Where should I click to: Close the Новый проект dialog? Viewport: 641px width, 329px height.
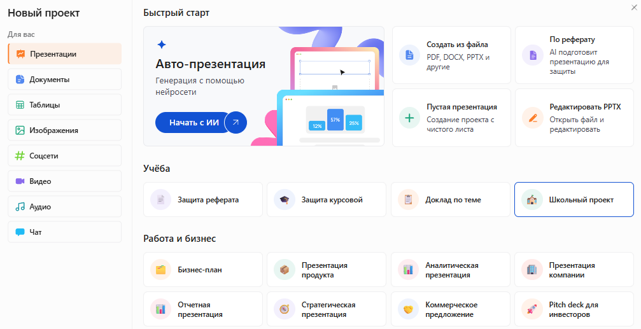(634, 8)
